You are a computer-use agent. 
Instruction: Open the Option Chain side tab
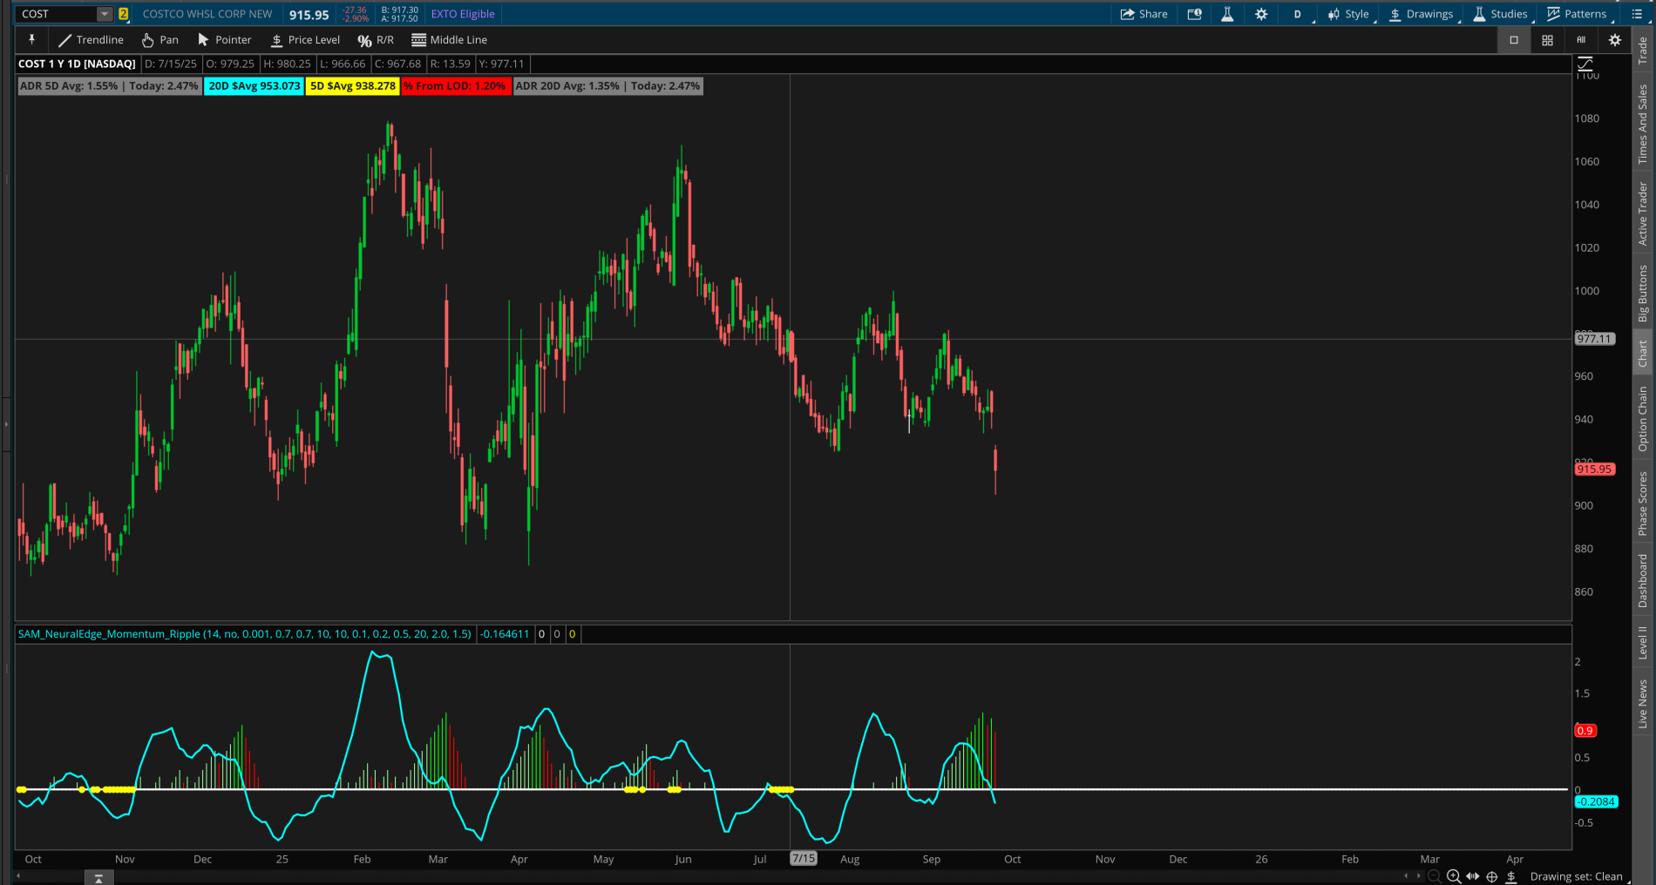[x=1643, y=419]
